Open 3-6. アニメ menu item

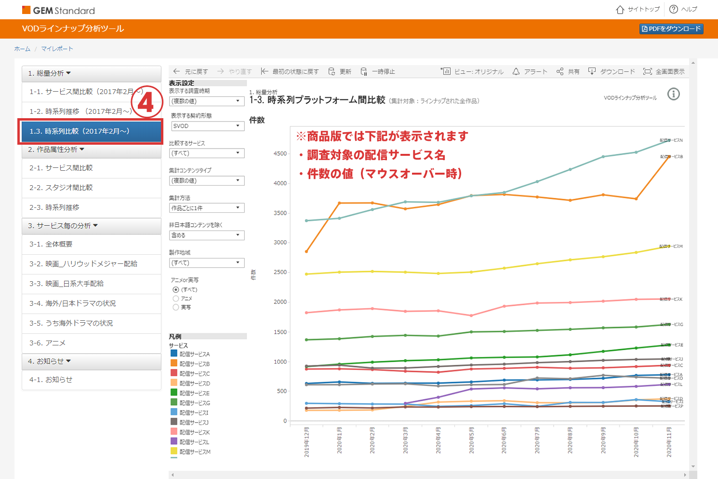point(92,343)
